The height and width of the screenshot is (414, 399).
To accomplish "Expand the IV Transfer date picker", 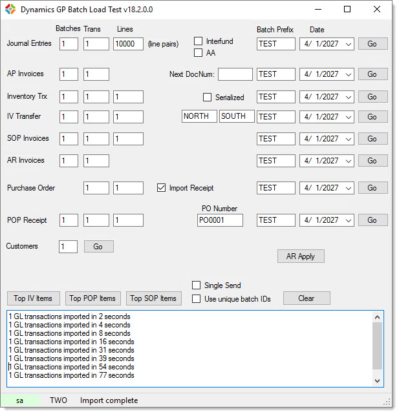I will point(349,117).
